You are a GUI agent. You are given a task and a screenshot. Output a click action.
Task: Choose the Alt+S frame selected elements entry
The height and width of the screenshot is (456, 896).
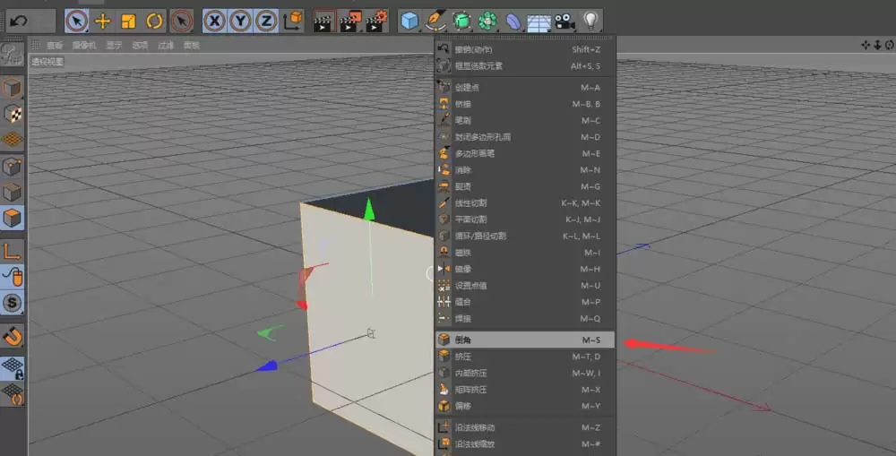coord(524,65)
